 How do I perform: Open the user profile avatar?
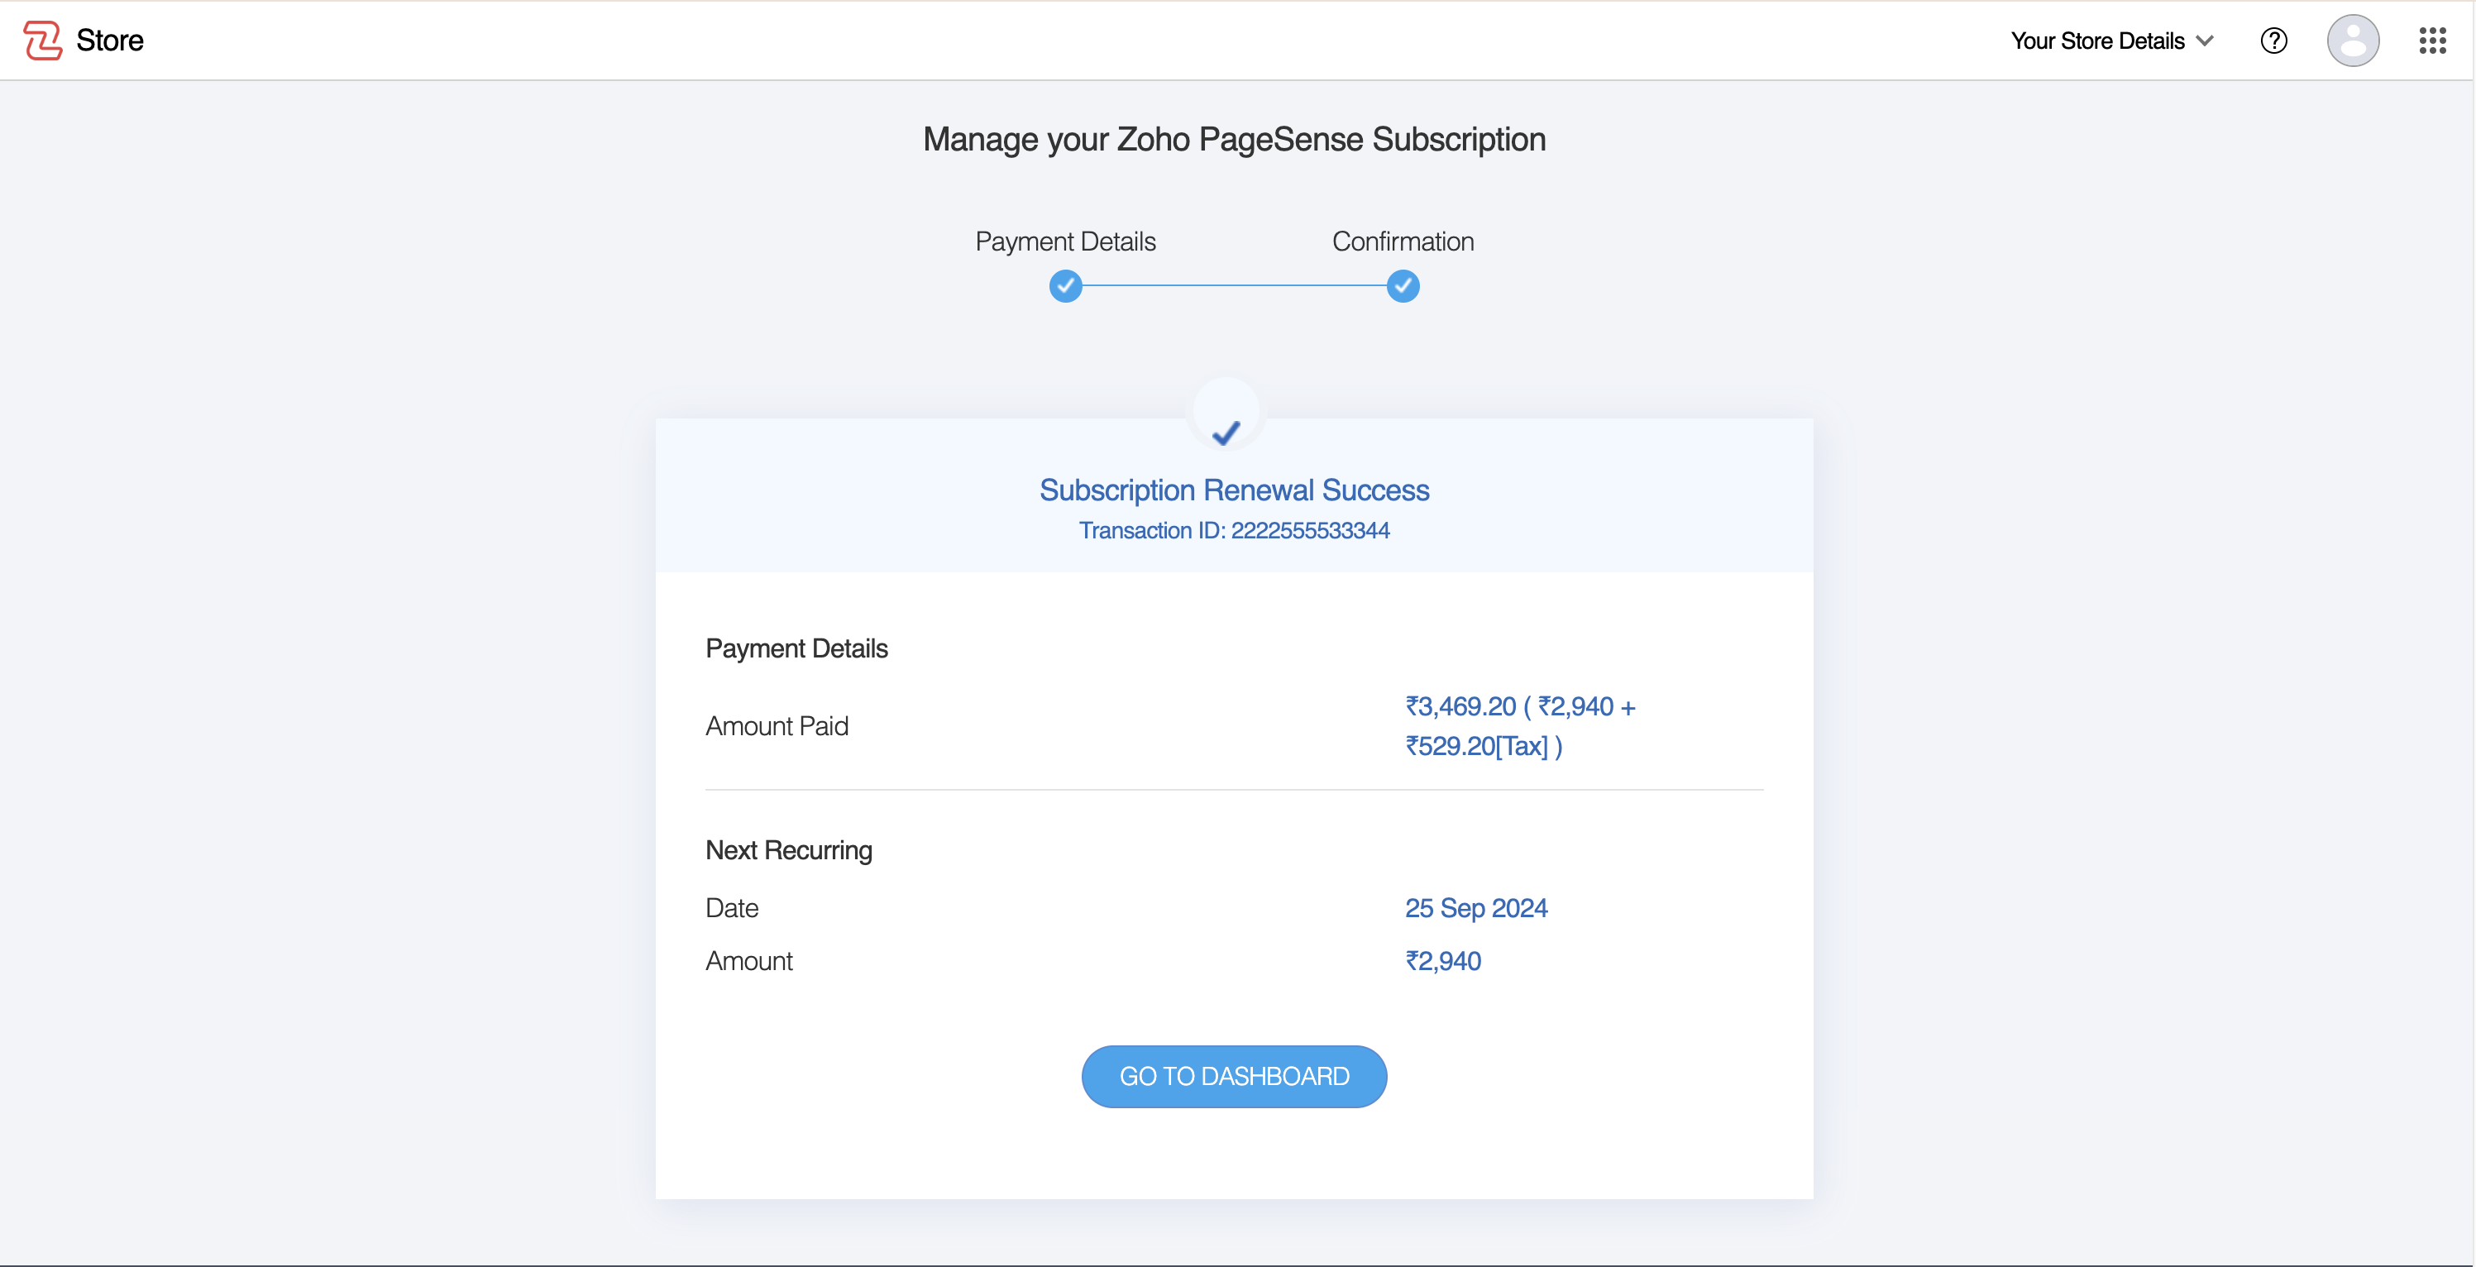coord(2352,41)
